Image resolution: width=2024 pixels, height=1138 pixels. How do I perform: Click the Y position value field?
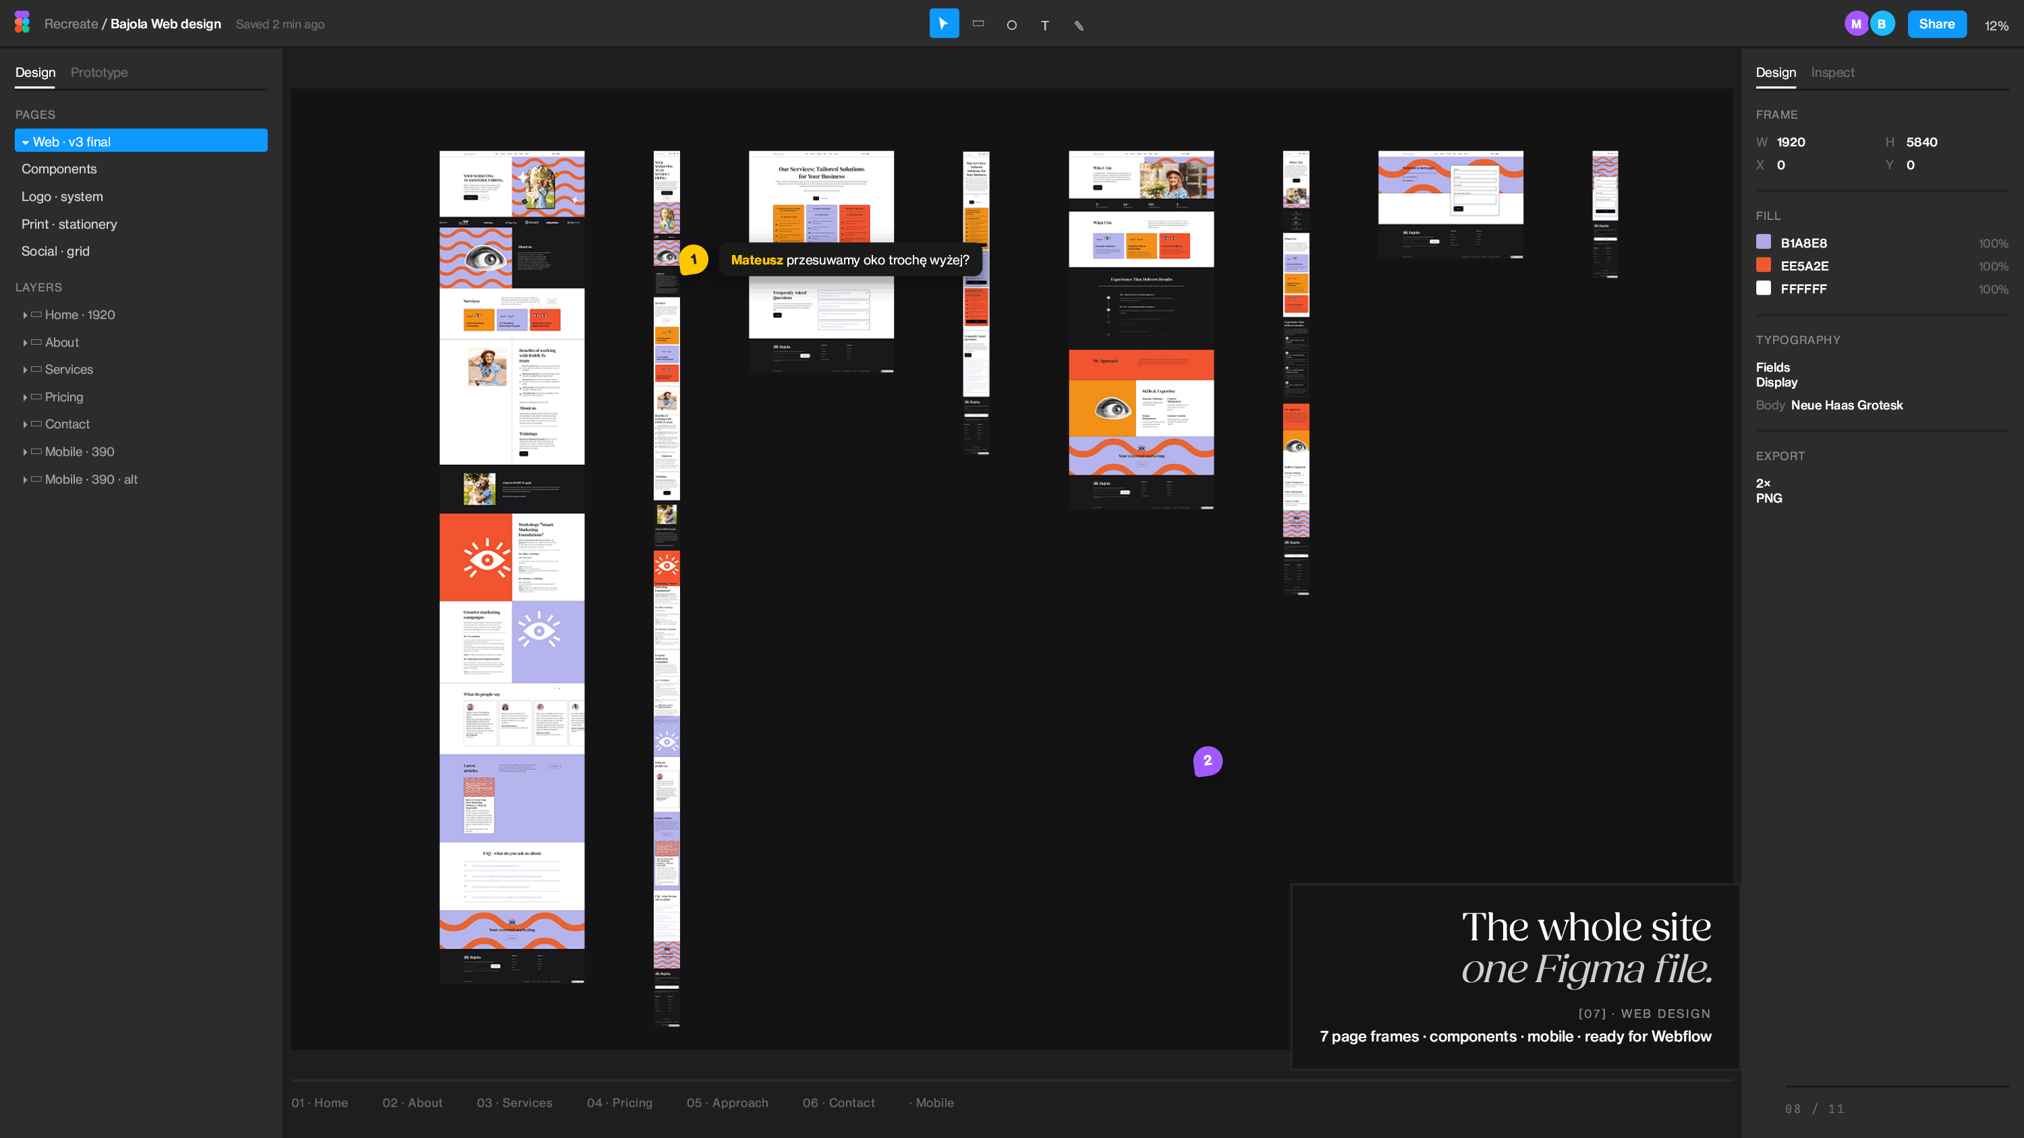coord(1910,165)
